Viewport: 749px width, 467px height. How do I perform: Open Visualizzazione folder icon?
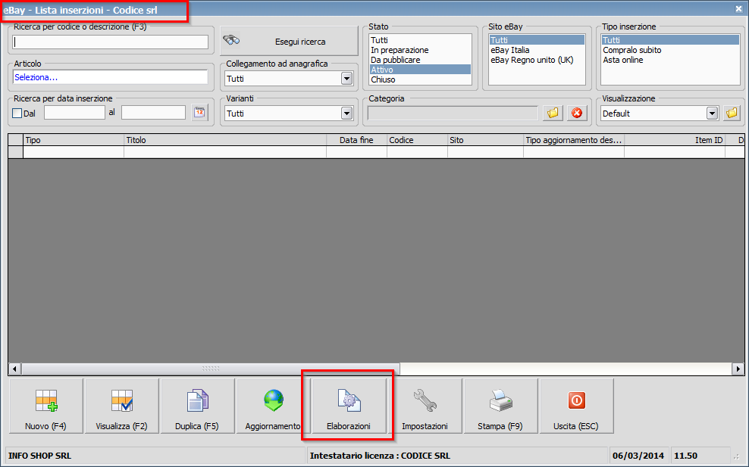[732, 113]
